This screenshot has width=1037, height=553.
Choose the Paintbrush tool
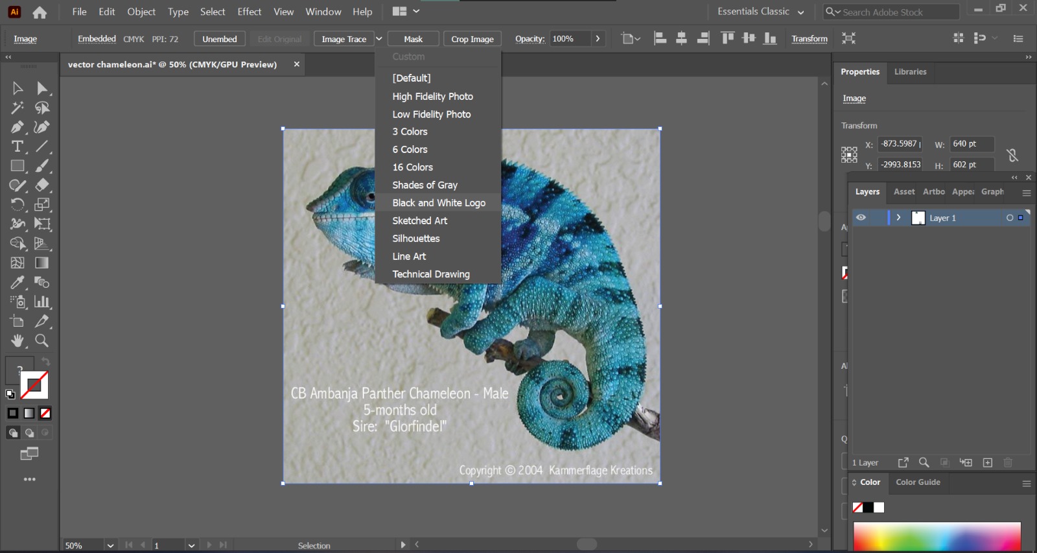[42, 166]
